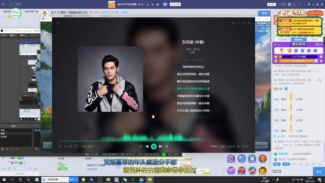
Task: Open the emoji picker in chat toolbar
Action: pos(294,164)
